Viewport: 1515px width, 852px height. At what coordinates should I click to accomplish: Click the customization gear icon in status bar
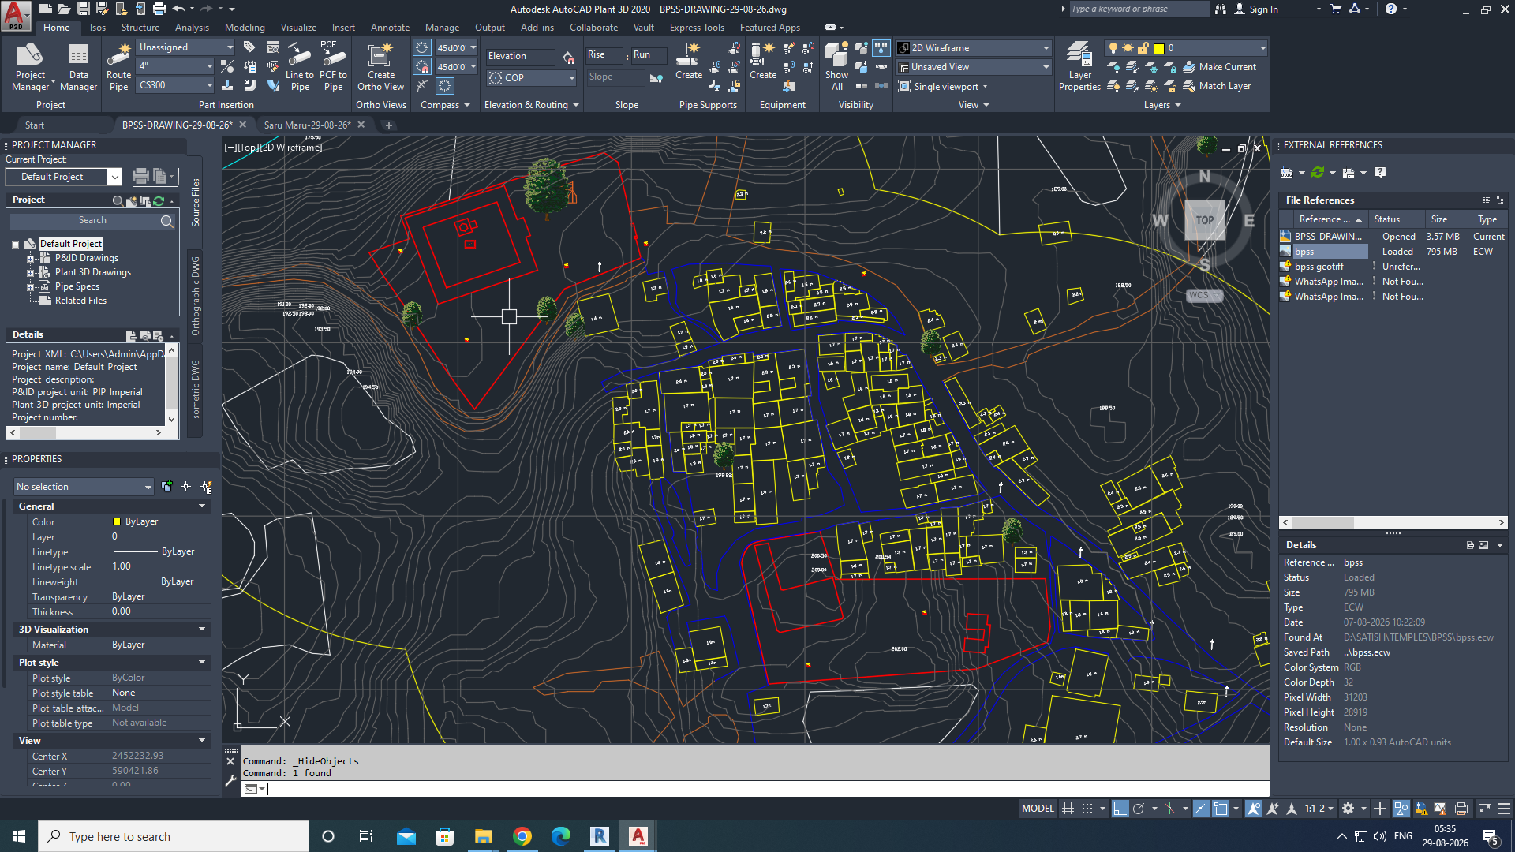click(x=1348, y=809)
